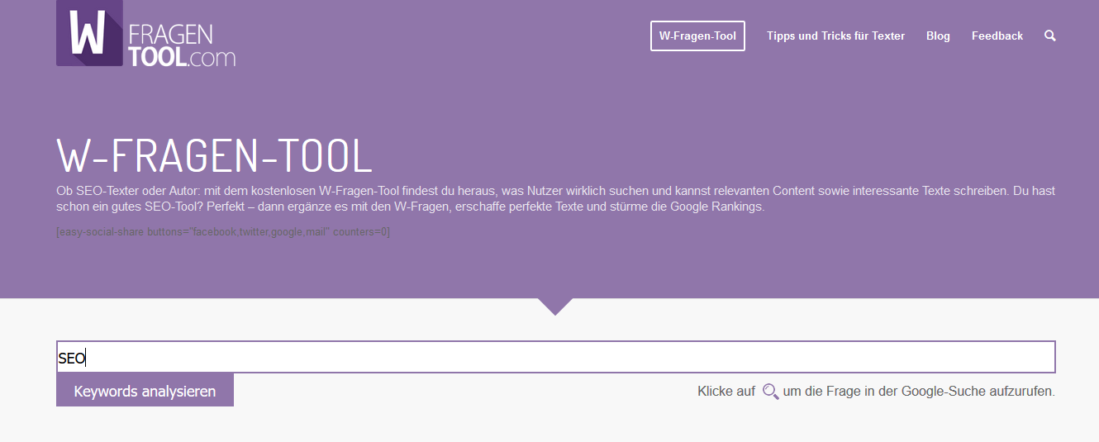Click the FRAGEN TOOL.com logo text
Screen dimensions: 1099x442
pos(179,45)
